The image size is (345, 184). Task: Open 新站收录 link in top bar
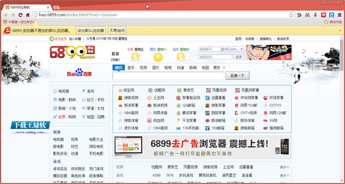(x=283, y=39)
